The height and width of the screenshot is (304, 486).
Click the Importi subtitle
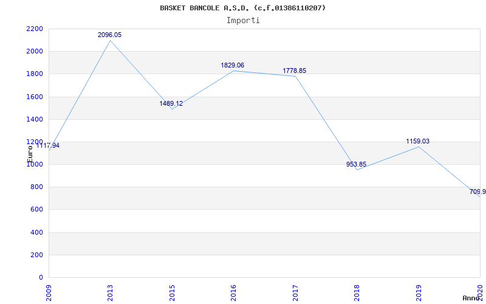(242, 21)
